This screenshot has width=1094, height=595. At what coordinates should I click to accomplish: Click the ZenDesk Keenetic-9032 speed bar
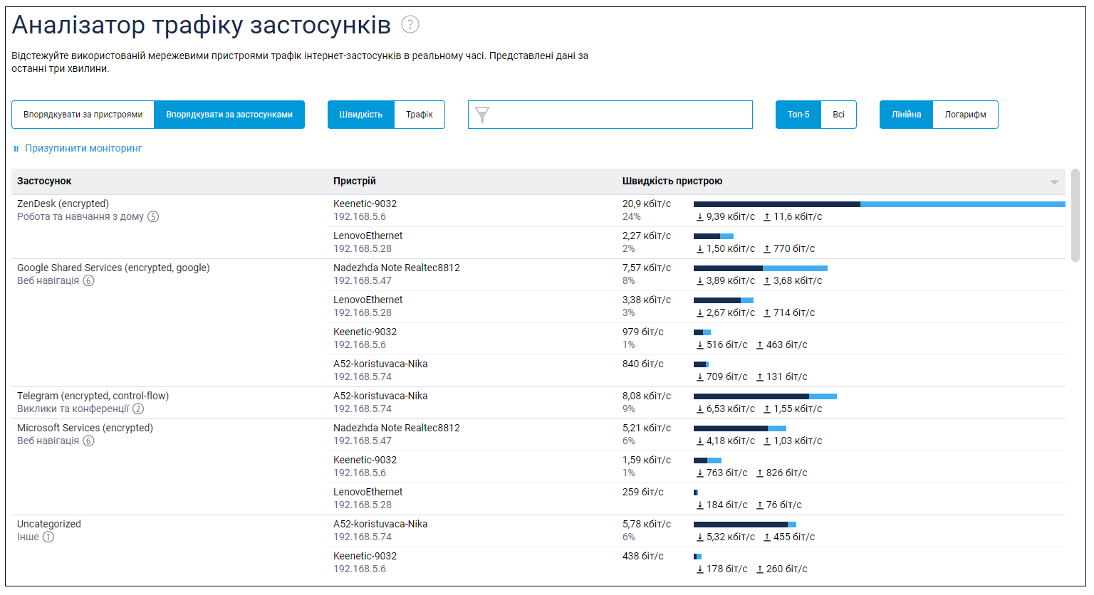tap(879, 204)
